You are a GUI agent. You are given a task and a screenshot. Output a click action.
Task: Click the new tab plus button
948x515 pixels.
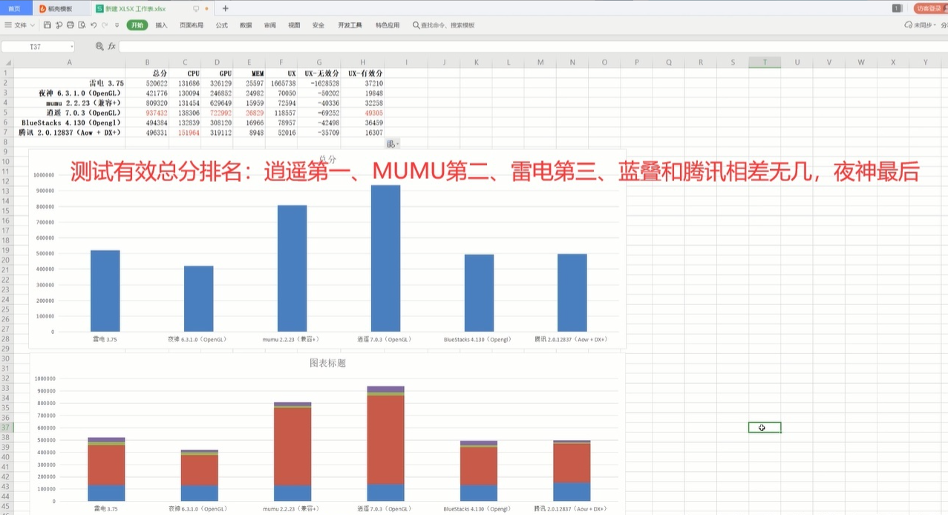226,8
